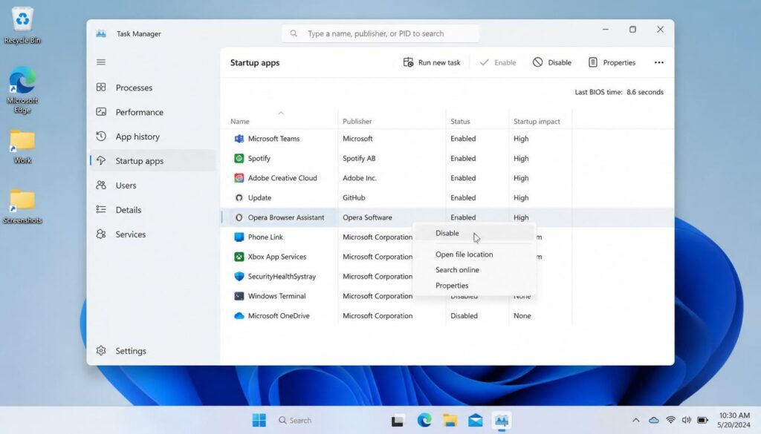
Task: Sort by Startup impact column header
Action: [537, 122]
